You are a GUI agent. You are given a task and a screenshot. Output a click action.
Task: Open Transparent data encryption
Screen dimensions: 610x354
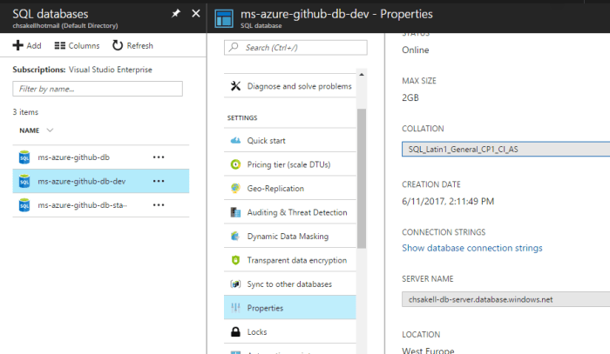coord(296,260)
